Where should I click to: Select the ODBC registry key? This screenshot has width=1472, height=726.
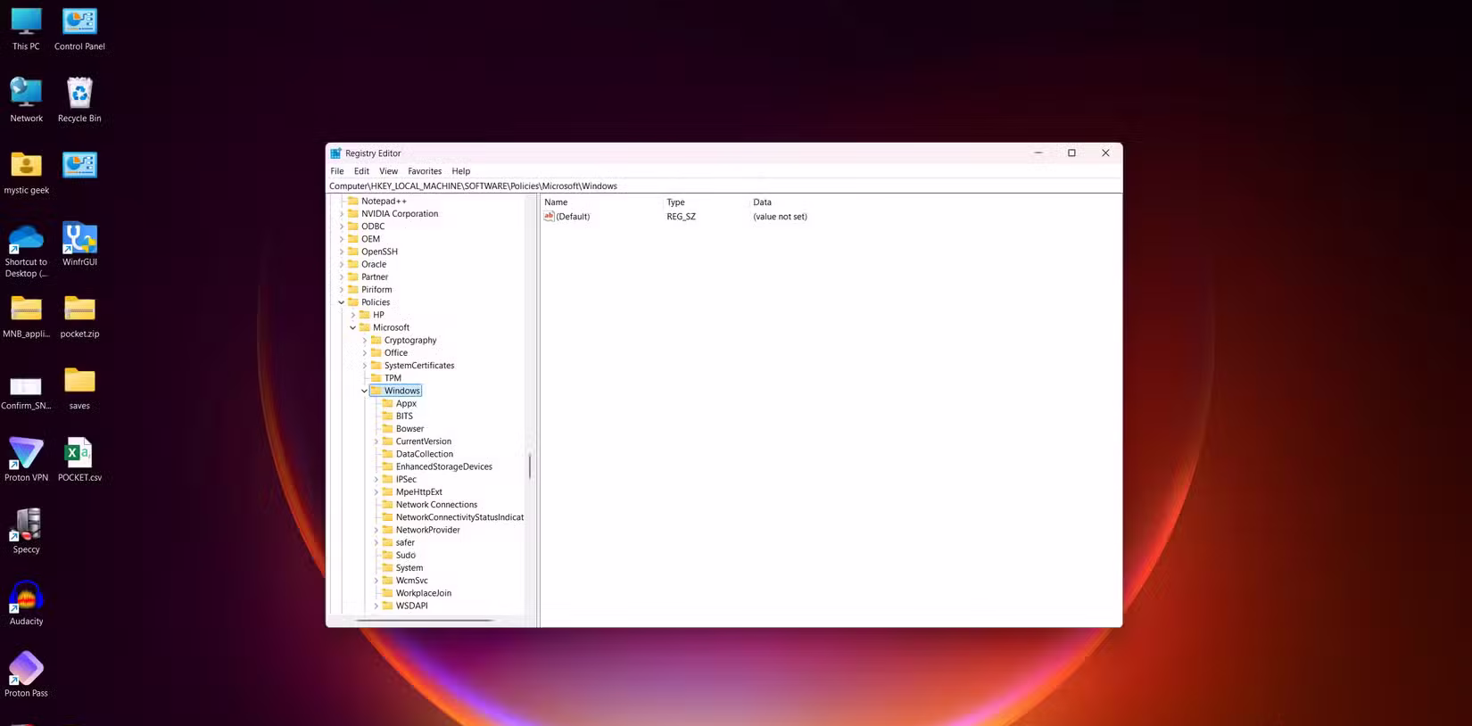[373, 227]
